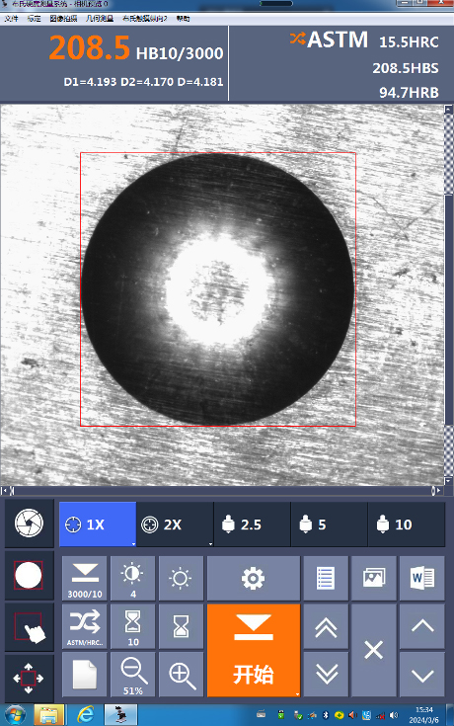Switch to the 2X objective

(x=175, y=524)
